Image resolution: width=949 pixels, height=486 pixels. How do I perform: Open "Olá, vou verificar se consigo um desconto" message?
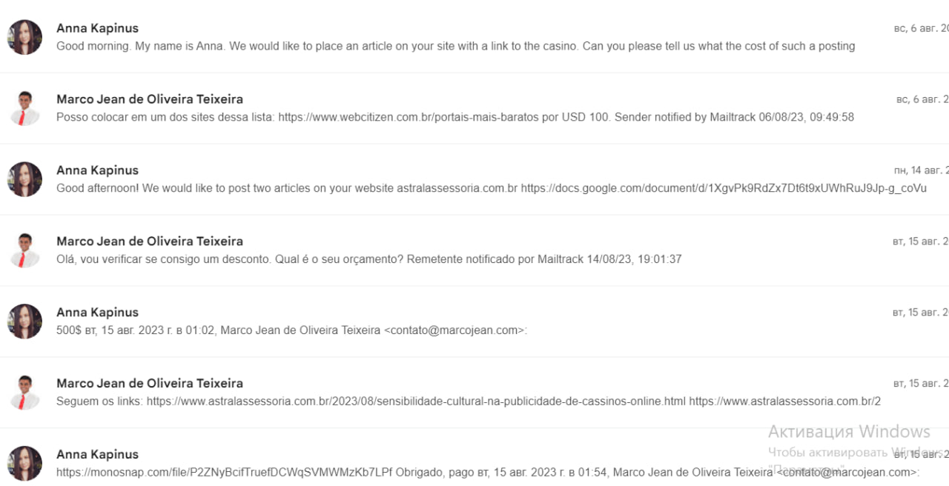368,259
